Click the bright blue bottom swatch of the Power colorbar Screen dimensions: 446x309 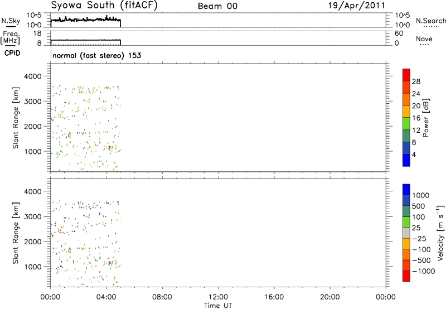tap(406, 160)
